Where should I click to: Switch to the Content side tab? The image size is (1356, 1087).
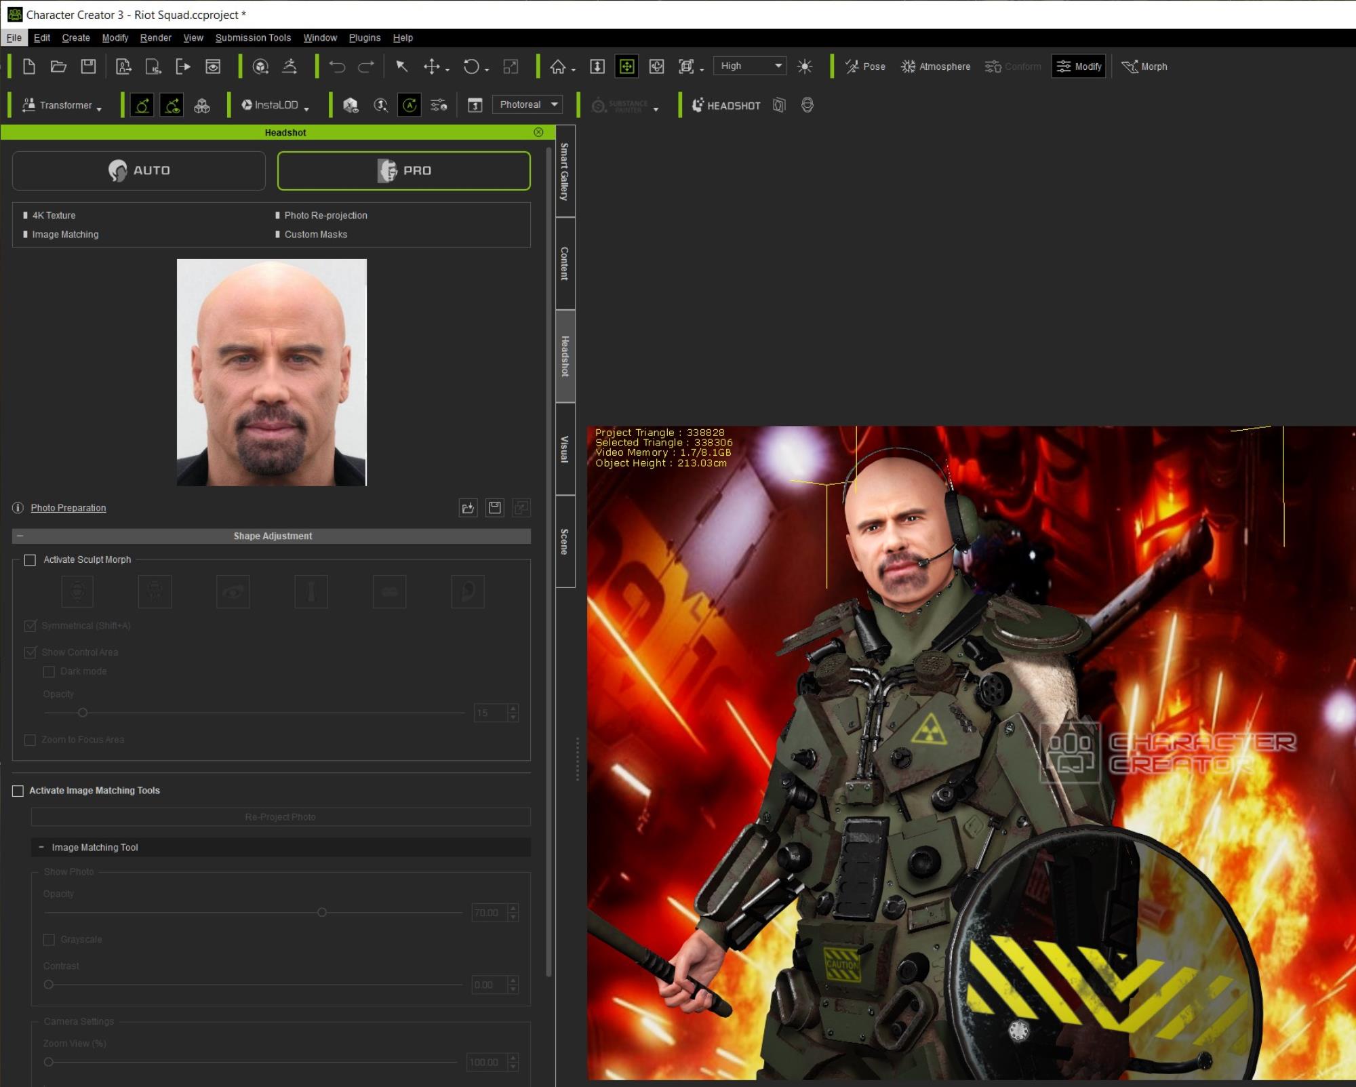[565, 264]
